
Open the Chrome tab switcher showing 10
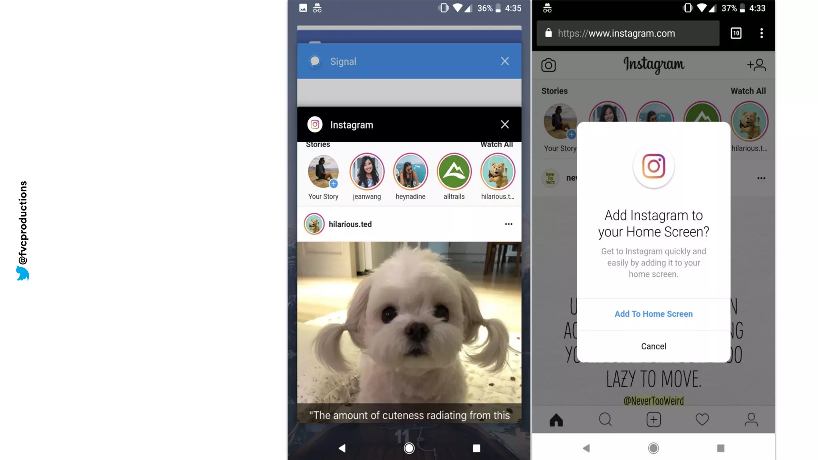[x=736, y=33]
